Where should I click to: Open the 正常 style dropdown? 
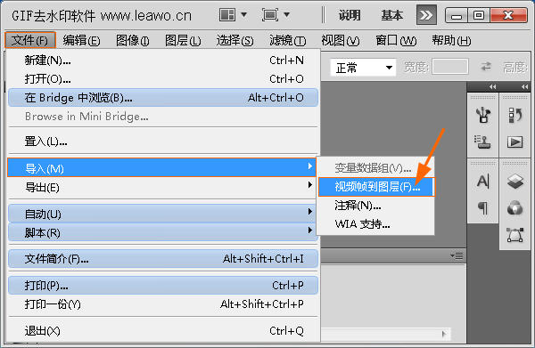point(363,68)
